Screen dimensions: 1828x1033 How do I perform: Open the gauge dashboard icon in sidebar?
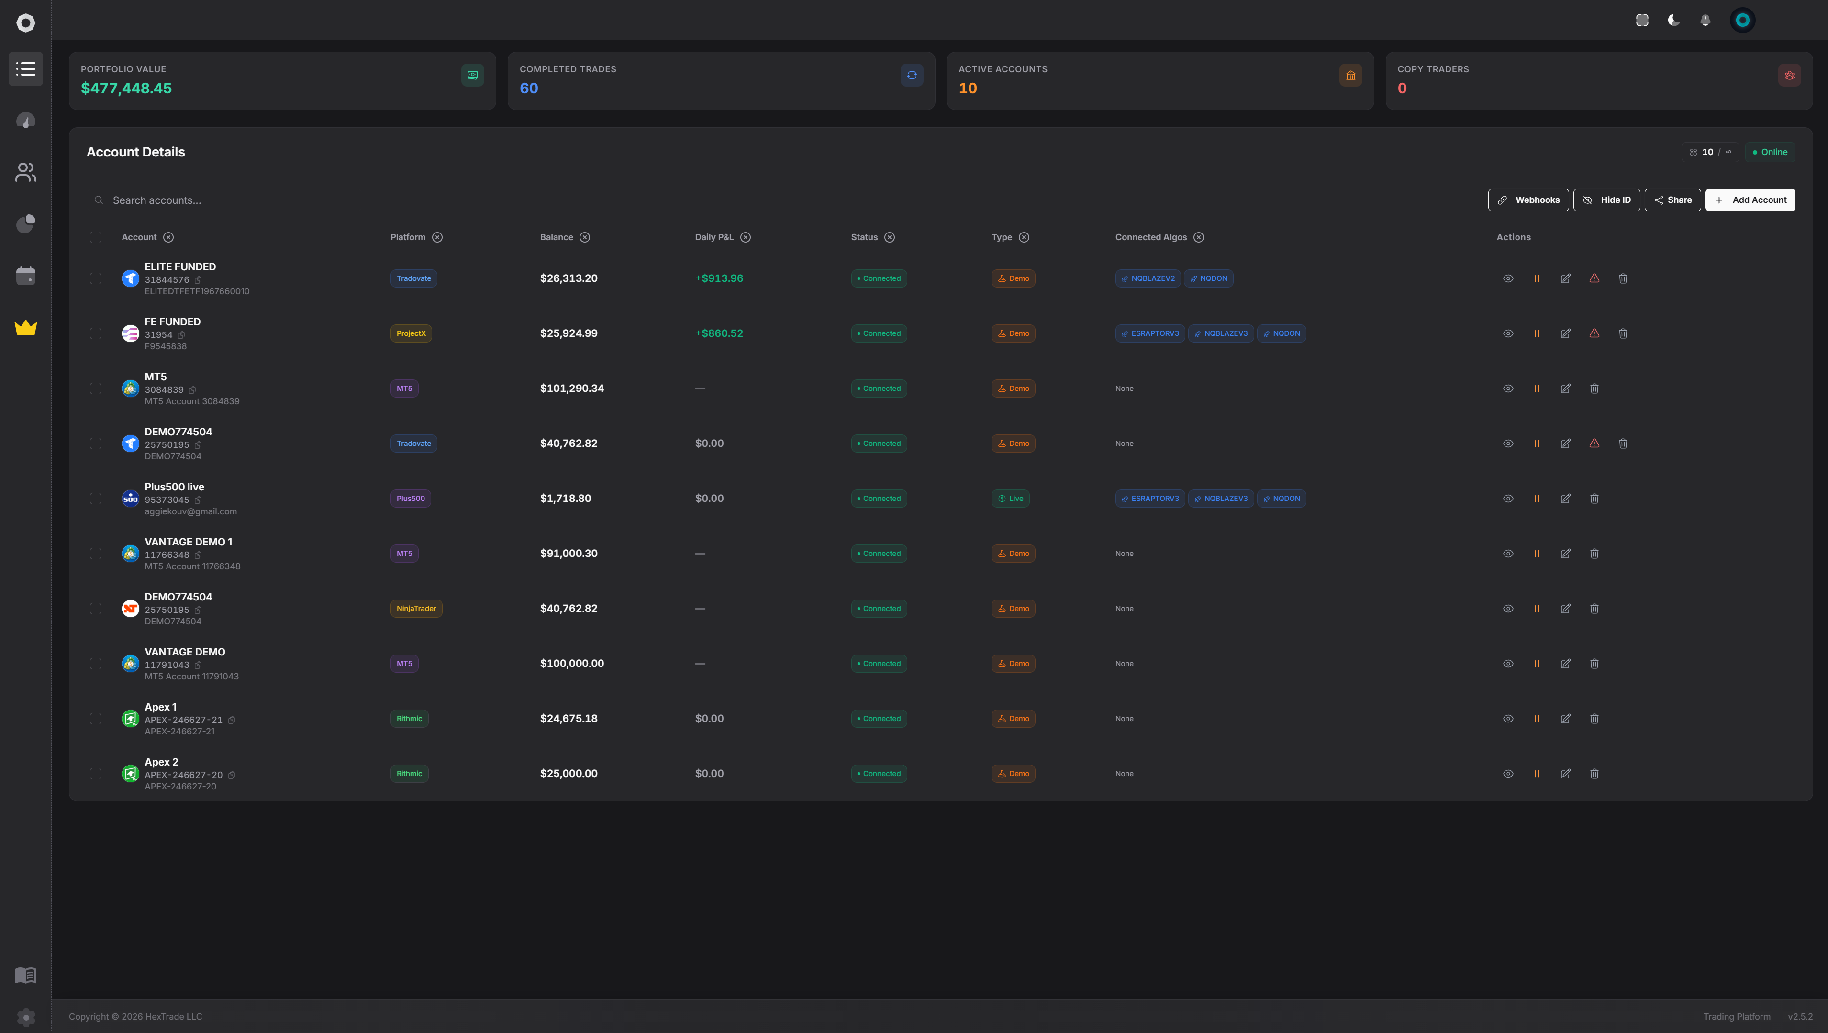(x=25, y=120)
